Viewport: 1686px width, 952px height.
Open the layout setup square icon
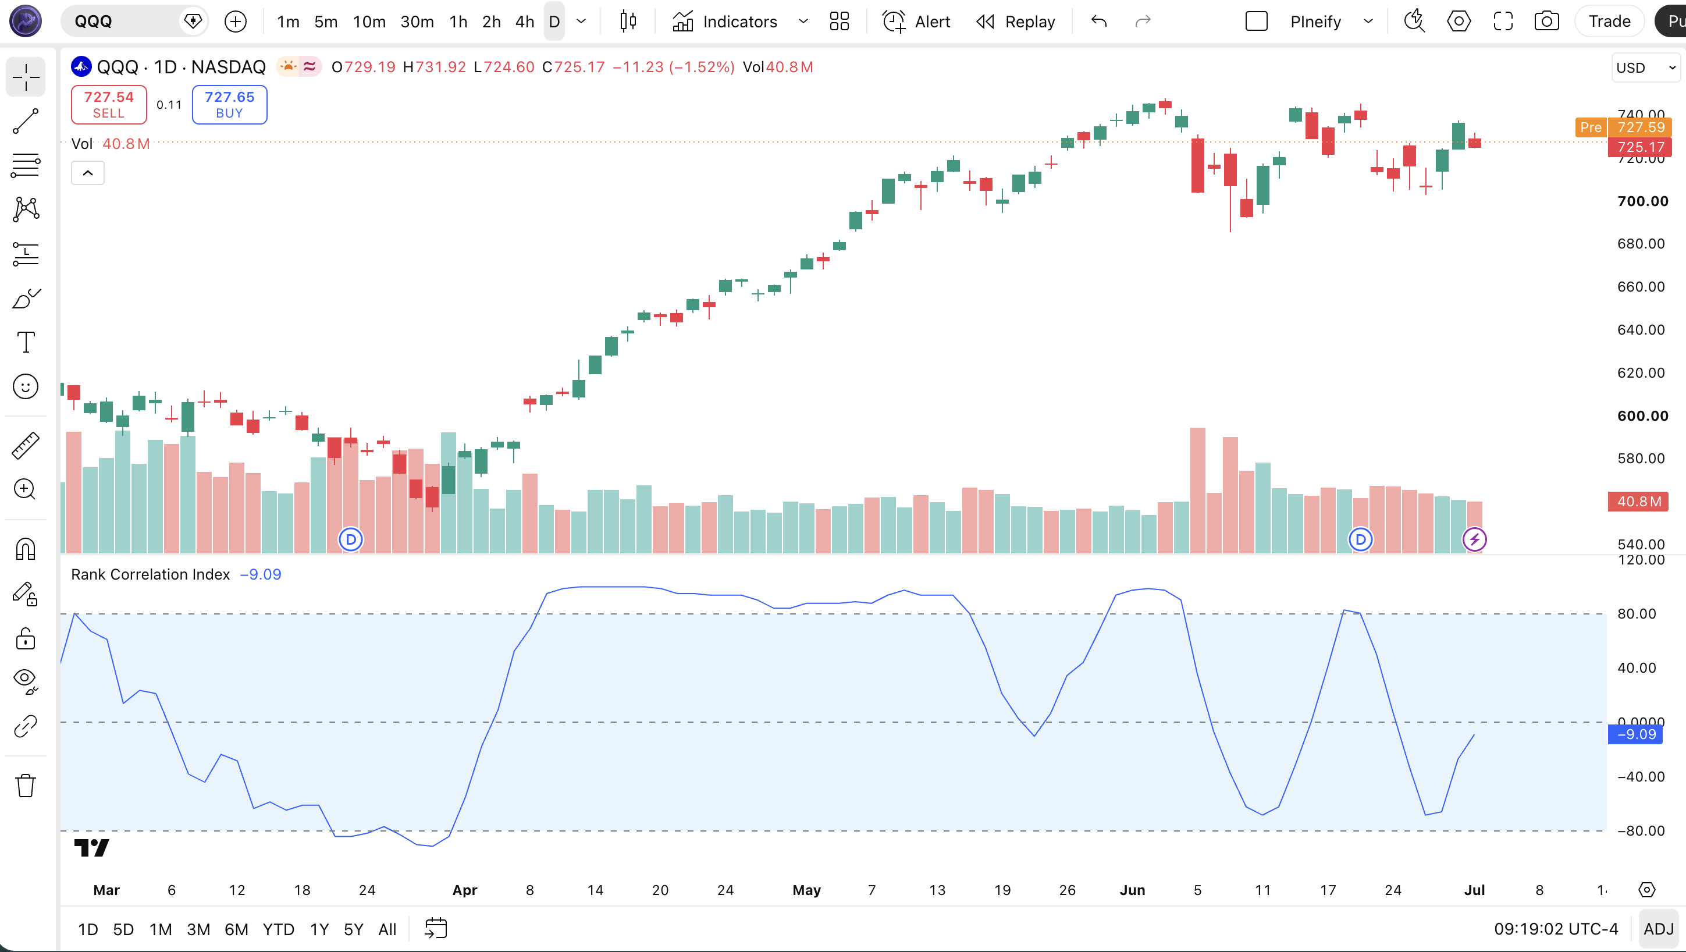click(1256, 21)
